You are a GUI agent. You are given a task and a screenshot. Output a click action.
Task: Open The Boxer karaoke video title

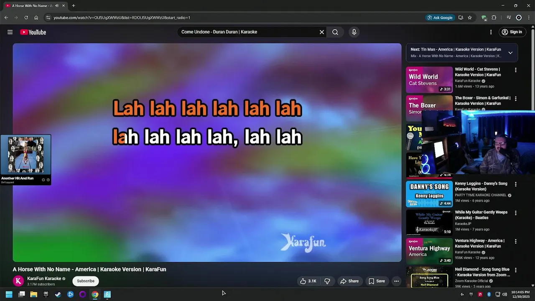(x=483, y=101)
